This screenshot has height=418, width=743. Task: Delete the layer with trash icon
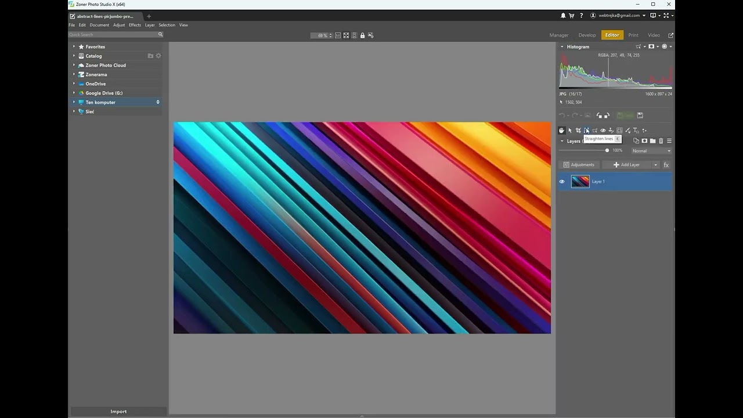[x=661, y=141]
